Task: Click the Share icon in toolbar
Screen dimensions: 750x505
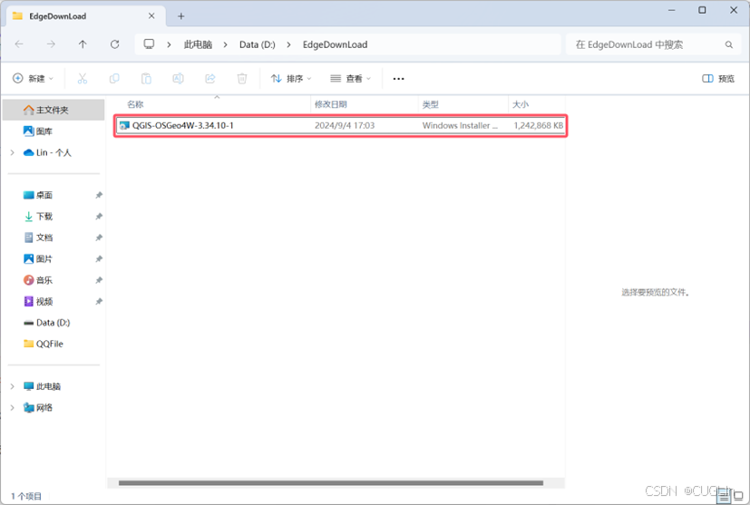Action: pyautogui.click(x=210, y=79)
